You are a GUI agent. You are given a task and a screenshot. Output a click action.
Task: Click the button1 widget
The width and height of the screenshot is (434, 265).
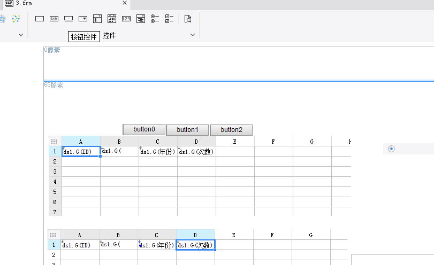[x=187, y=130]
